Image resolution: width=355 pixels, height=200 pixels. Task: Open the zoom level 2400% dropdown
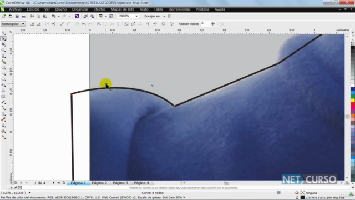pyautogui.click(x=136, y=16)
